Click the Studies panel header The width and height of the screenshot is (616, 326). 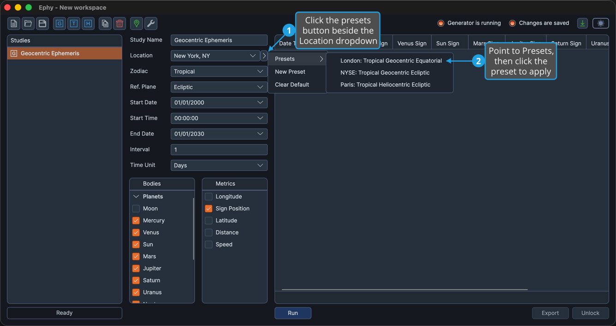(65, 41)
